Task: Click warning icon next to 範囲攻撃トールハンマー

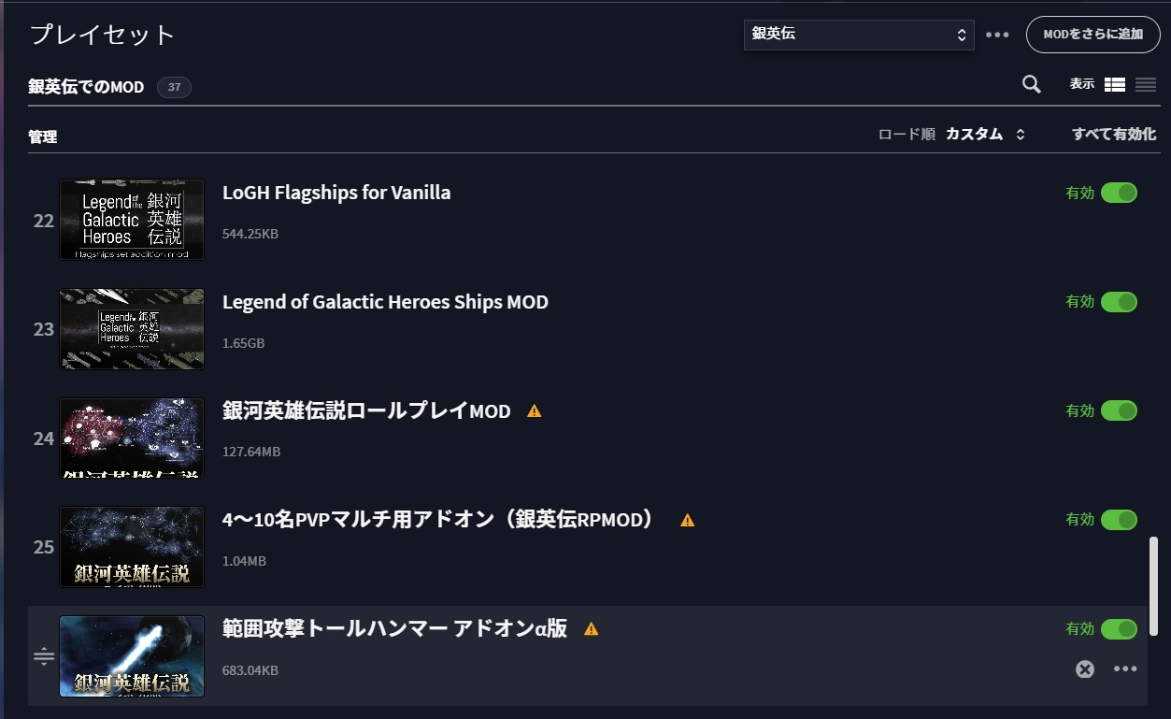Action: tap(591, 629)
